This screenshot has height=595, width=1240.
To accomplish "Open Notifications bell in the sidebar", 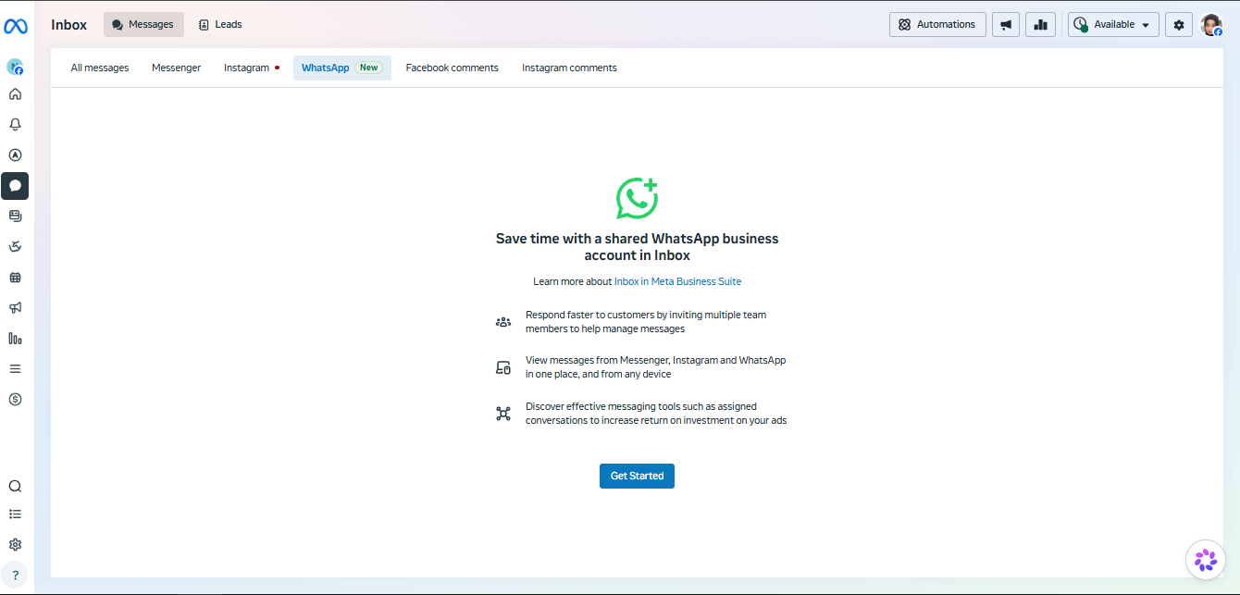I will pos(15,125).
